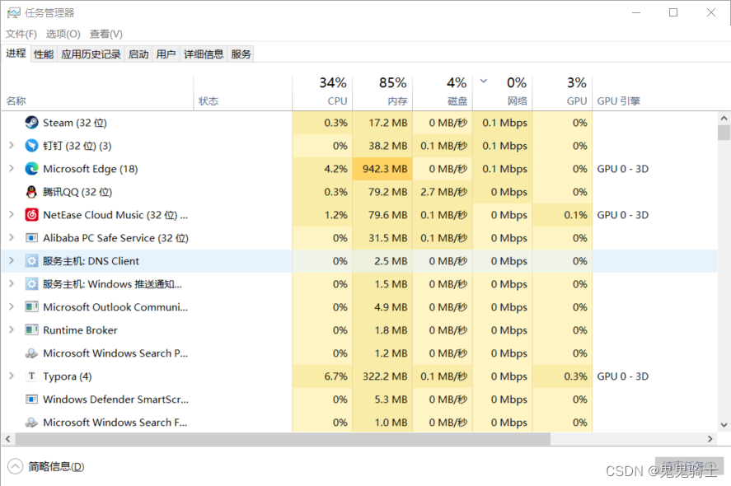Sort by the CPU column header

[322, 93]
